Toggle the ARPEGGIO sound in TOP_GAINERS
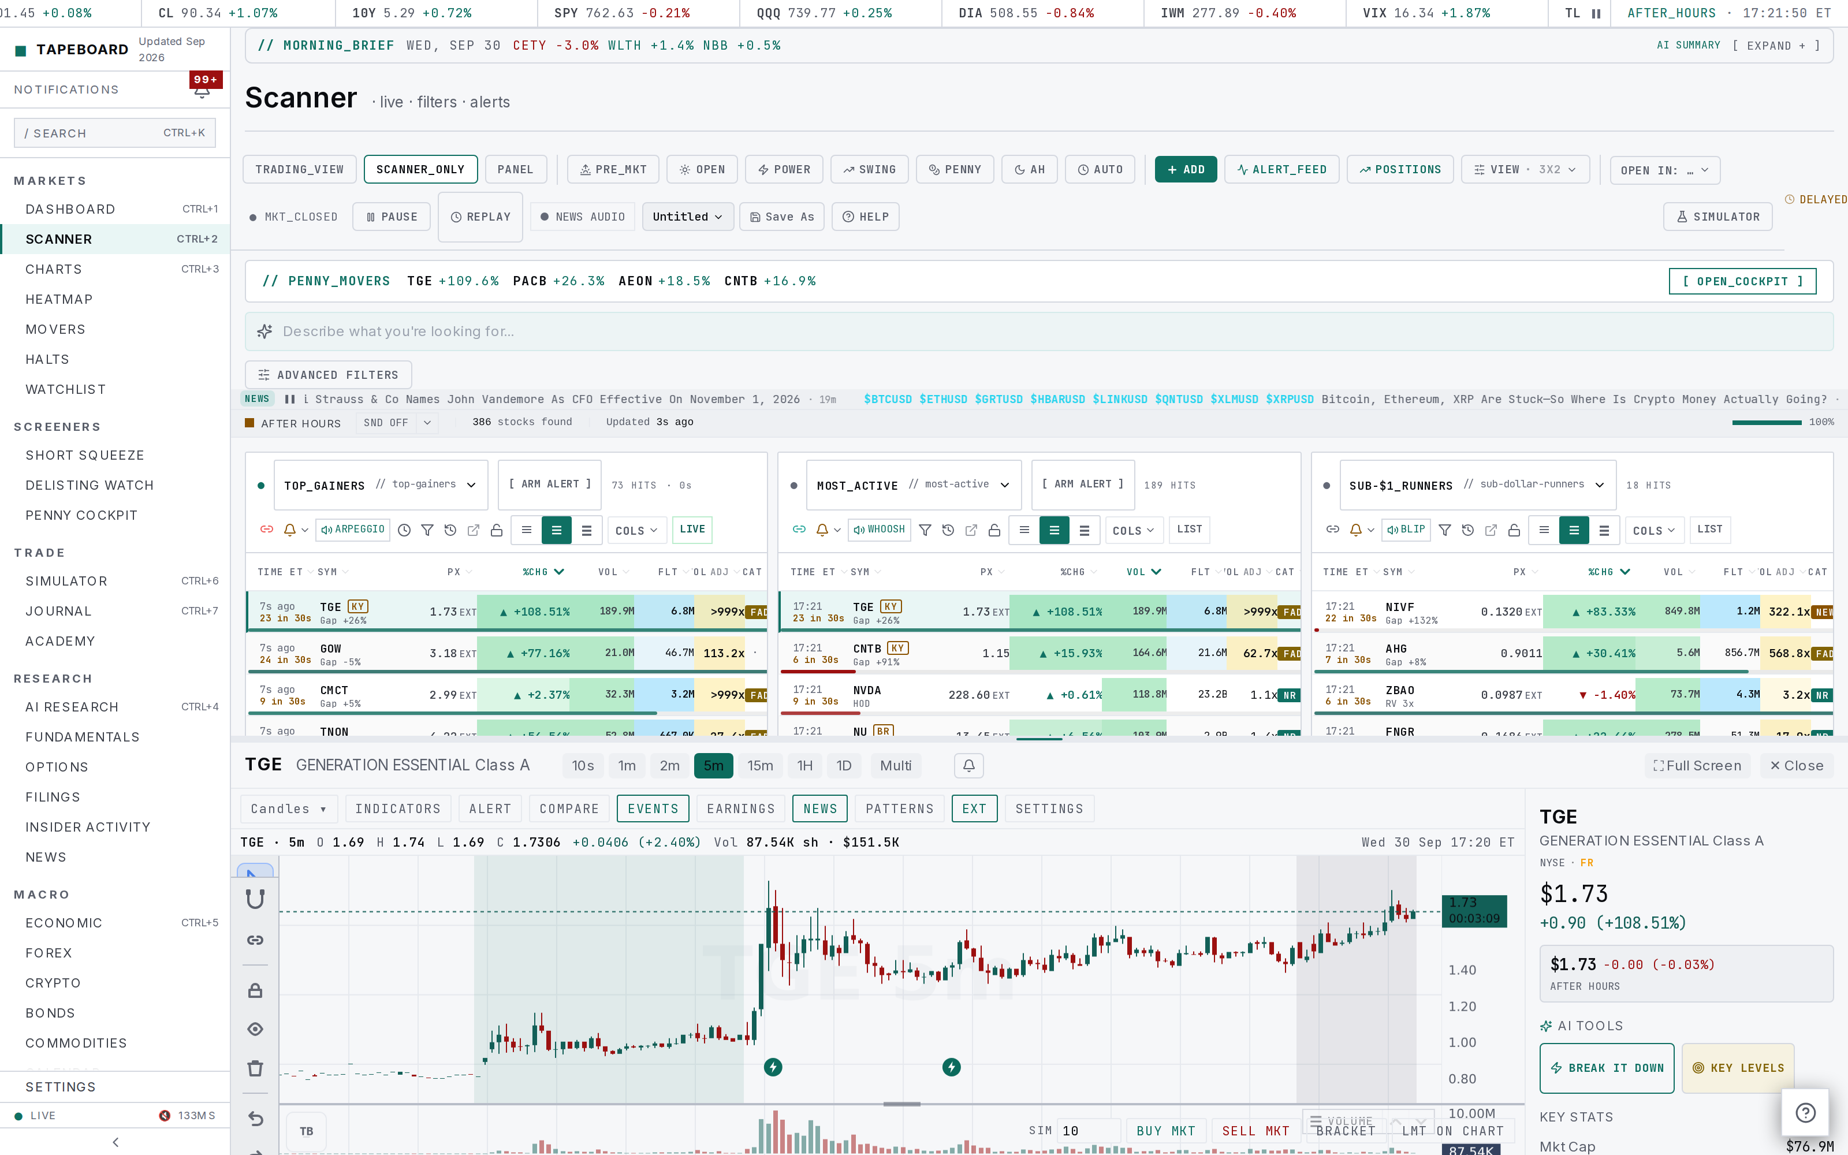Viewport: 1848px width, 1155px height. 353,530
